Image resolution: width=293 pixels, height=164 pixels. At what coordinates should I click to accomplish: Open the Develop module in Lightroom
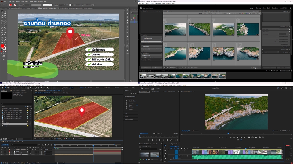(258, 8)
